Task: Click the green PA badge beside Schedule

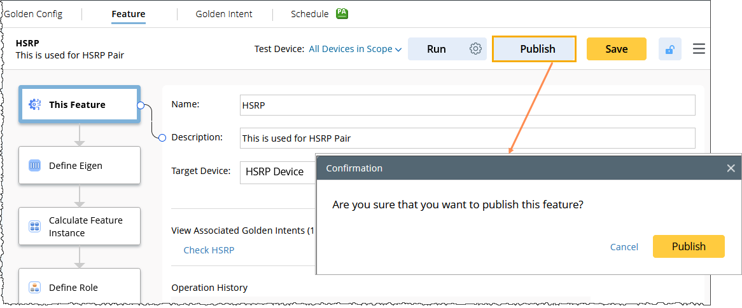Action: click(342, 13)
